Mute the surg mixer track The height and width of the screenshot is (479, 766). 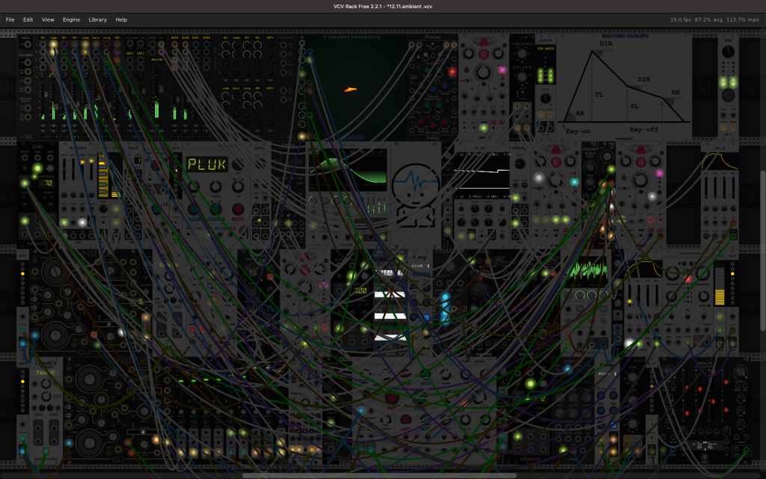tap(107, 125)
